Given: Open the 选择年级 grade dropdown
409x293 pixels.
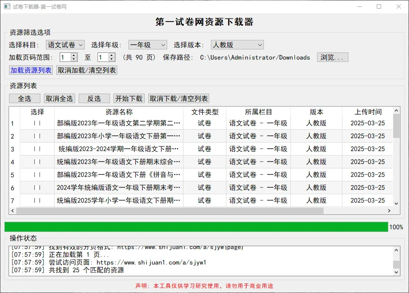Looking at the screenshot, I should pyautogui.click(x=148, y=45).
